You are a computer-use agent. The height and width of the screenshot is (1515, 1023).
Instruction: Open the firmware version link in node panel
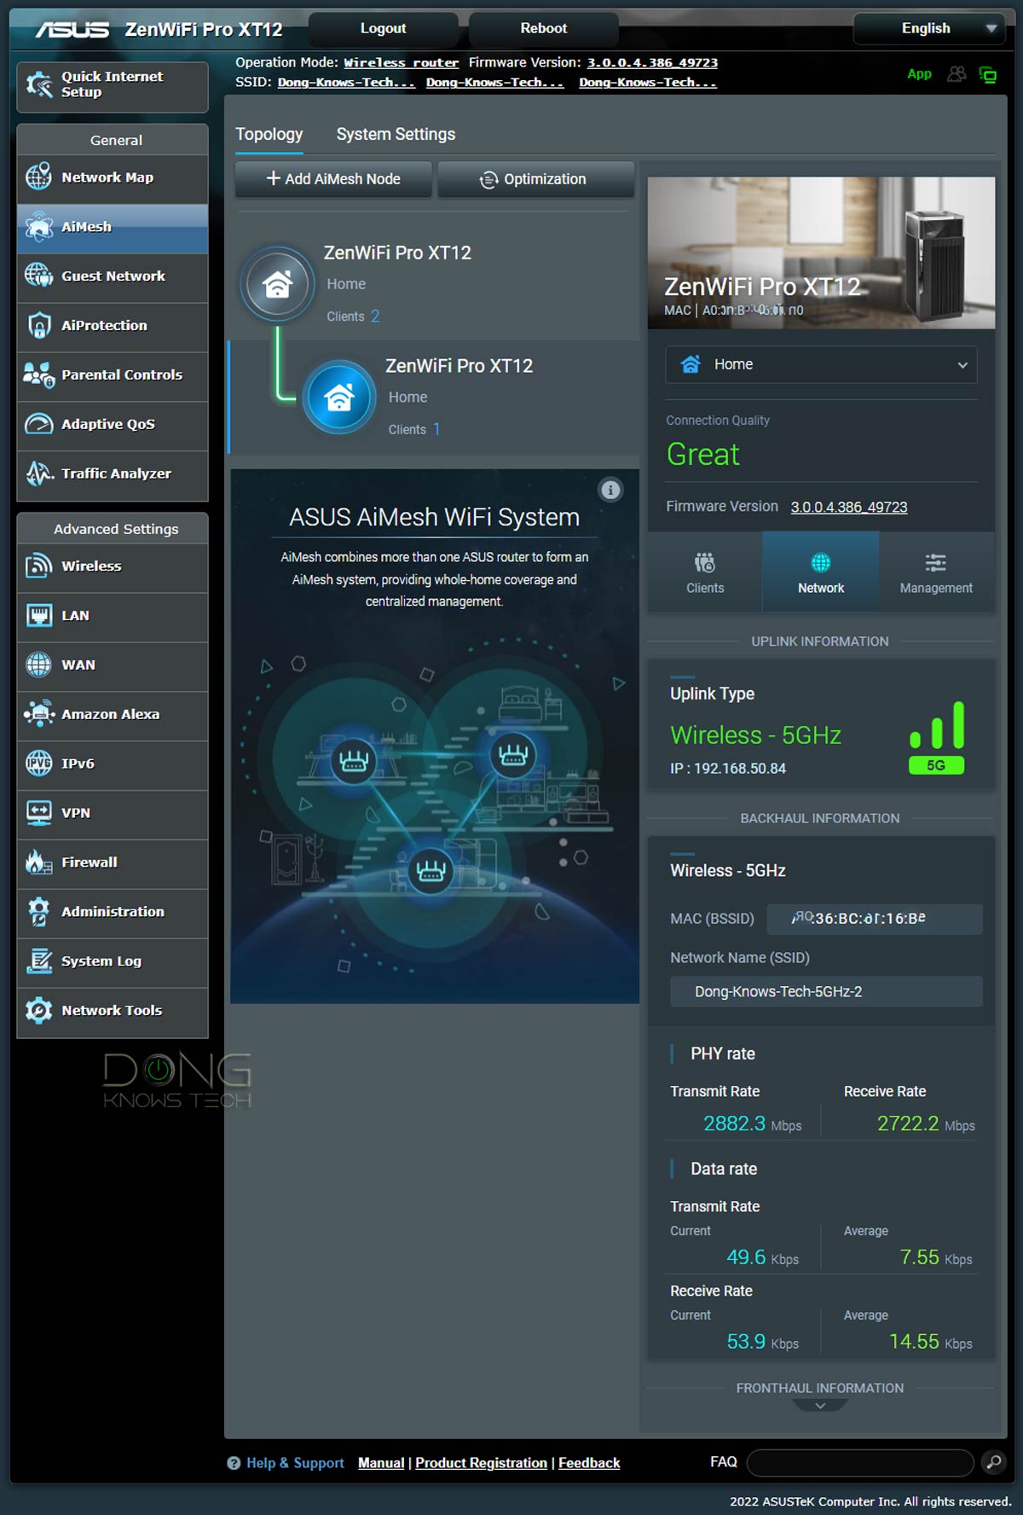click(x=848, y=507)
